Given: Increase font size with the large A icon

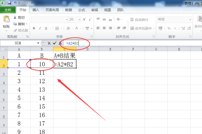Looking at the screenshot, I should tap(84, 19).
